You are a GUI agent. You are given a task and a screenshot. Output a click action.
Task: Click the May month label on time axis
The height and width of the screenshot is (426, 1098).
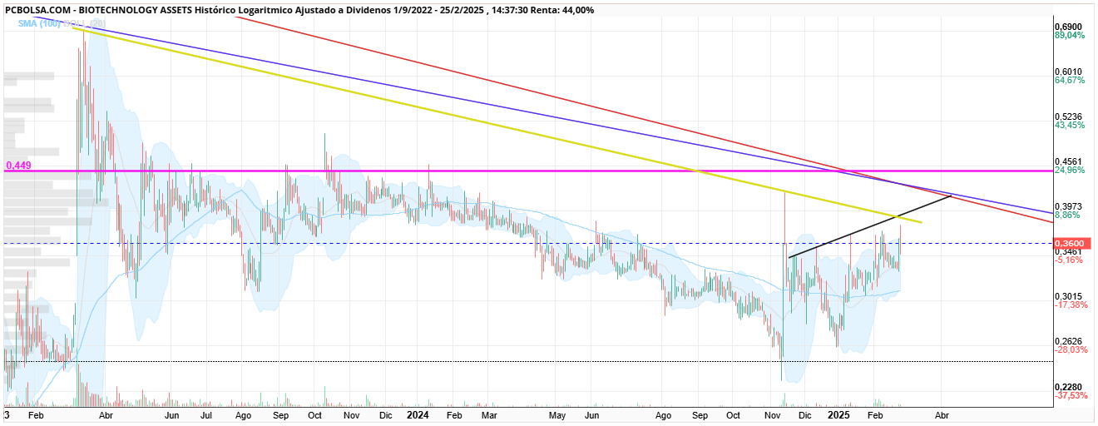557,414
